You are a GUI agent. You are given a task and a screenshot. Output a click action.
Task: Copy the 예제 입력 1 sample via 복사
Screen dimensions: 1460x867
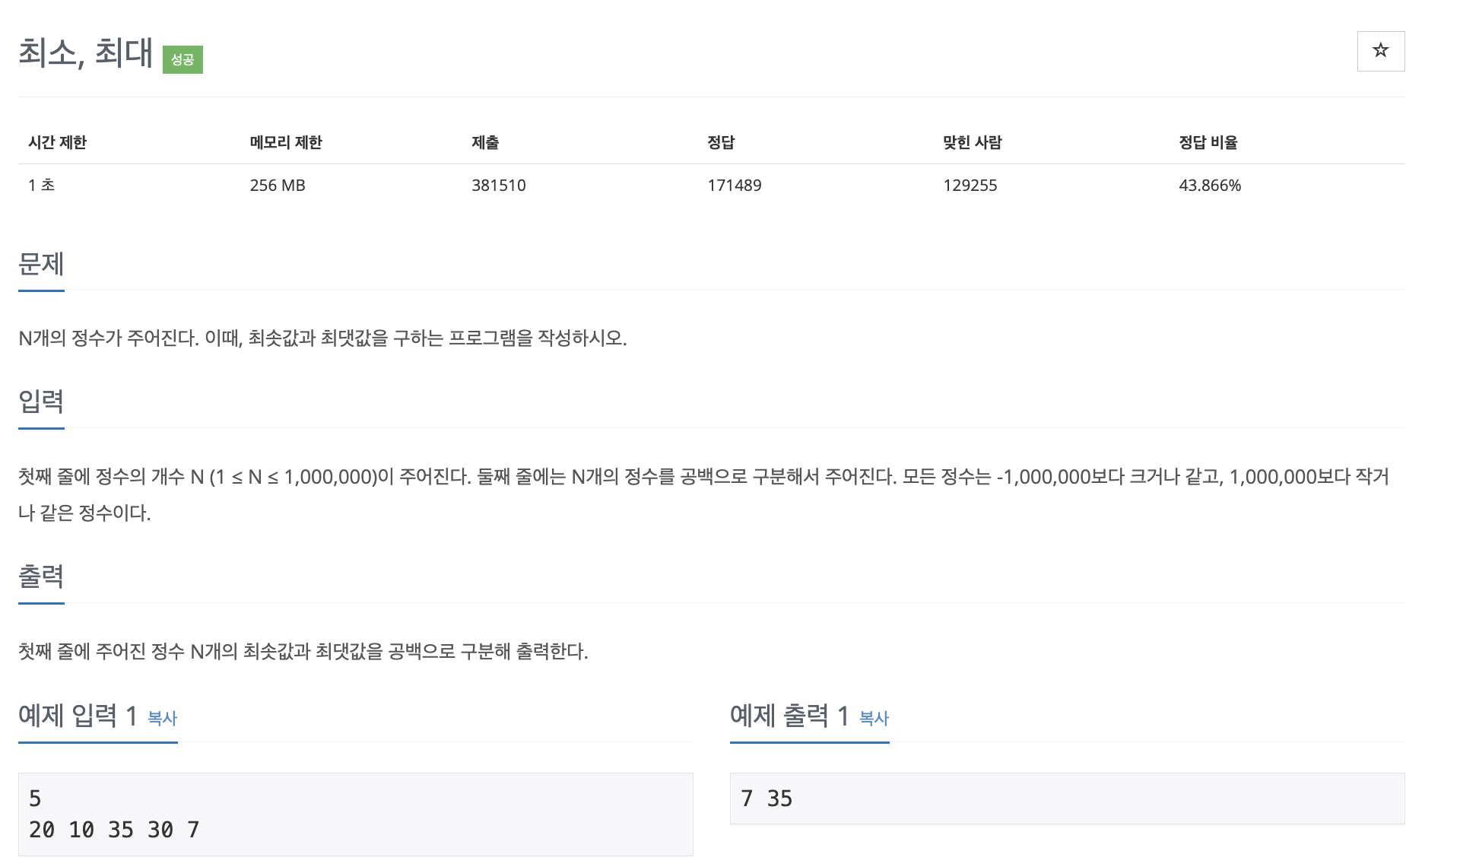tap(162, 718)
